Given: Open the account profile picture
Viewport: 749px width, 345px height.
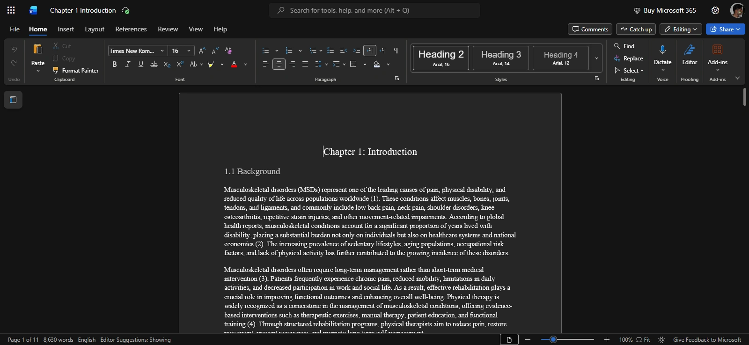Looking at the screenshot, I should tap(737, 10).
